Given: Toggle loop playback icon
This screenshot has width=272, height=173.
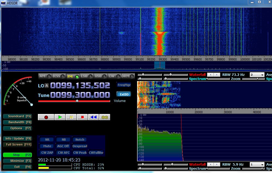Looking at the screenshot, I should (105, 117).
